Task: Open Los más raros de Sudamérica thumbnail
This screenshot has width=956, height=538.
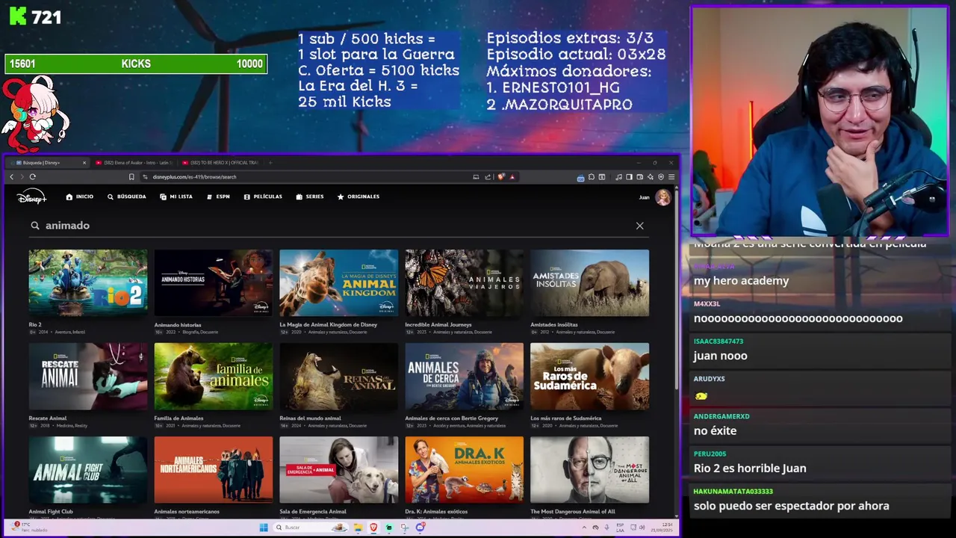Action: 590,376
